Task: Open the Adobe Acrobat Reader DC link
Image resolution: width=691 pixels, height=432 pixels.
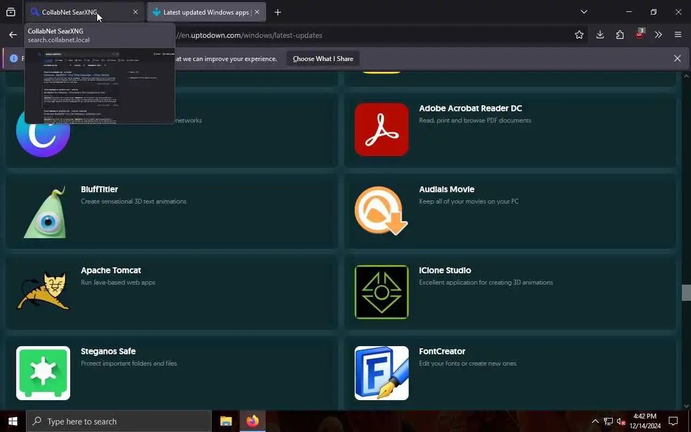Action: (470, 108)
